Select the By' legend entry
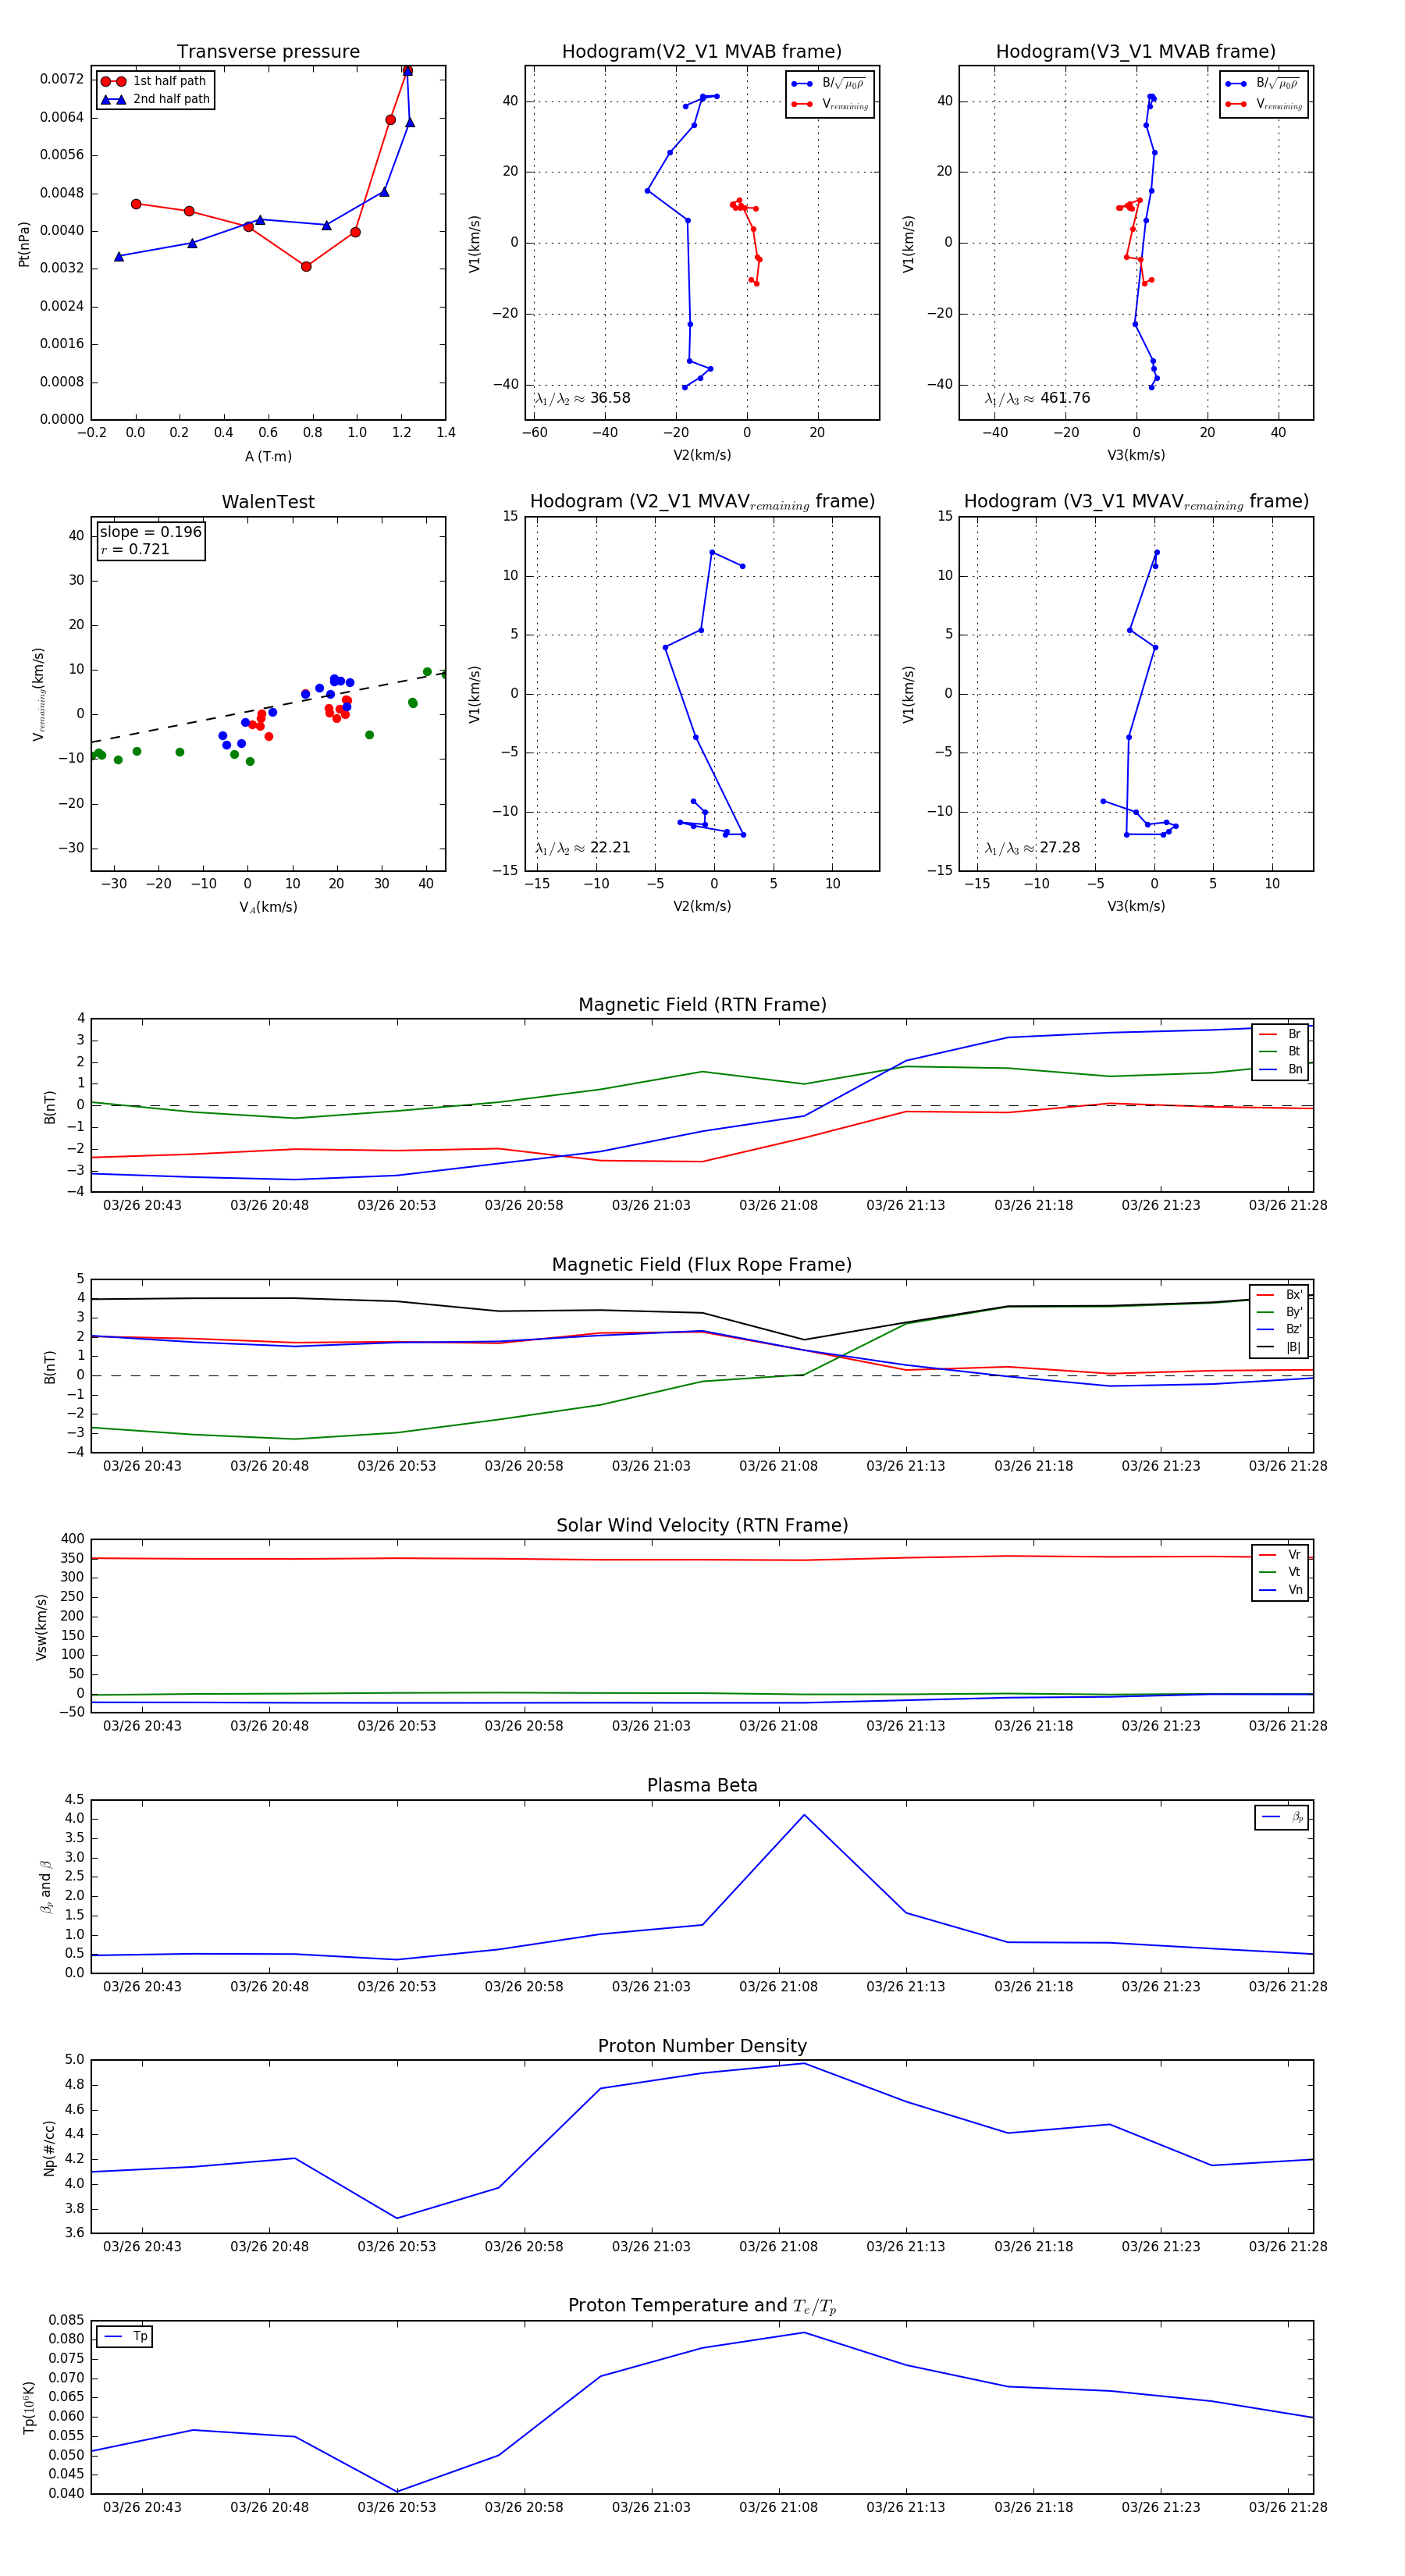 pos(1280,1312)
